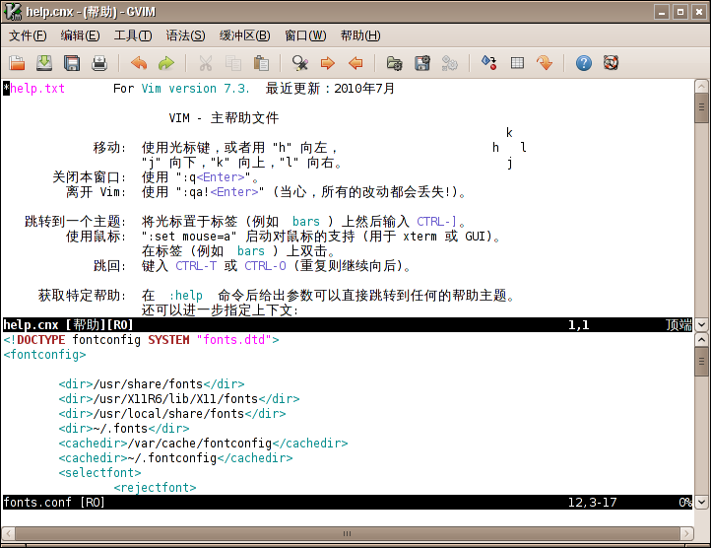Click right arrow of horizontal scrollbar
Screen dimensions: 711x548
(687, 533)
